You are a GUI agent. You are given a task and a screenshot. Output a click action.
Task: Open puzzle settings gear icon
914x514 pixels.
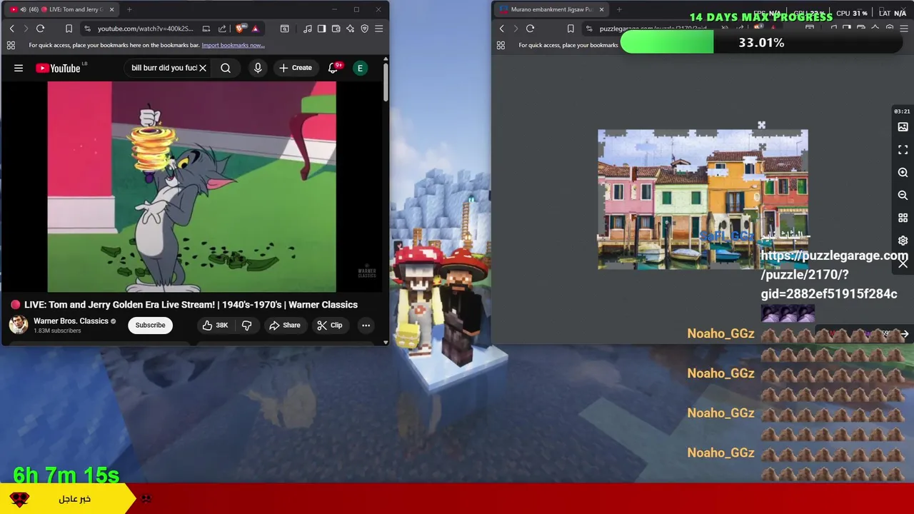903,241
